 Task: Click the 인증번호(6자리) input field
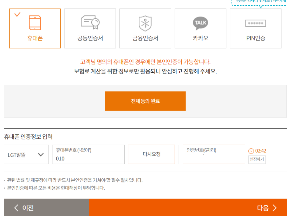point(214,158)
